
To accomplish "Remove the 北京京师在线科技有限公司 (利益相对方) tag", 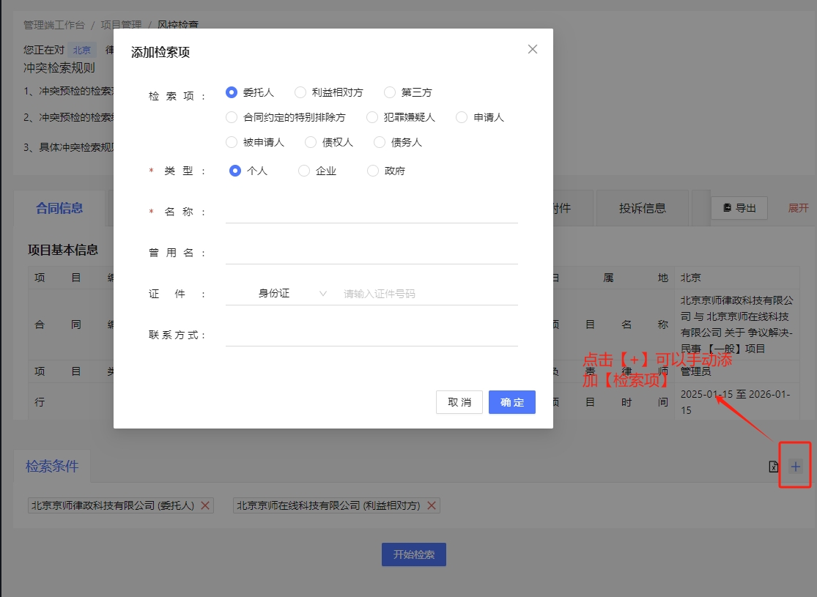I will pyautogui.click(x=432, y=505).
